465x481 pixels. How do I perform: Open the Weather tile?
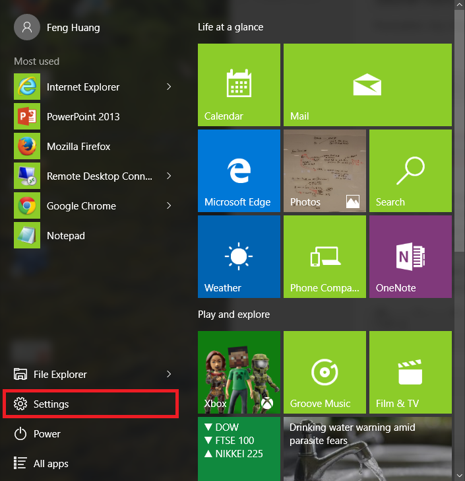click(239, 256)
